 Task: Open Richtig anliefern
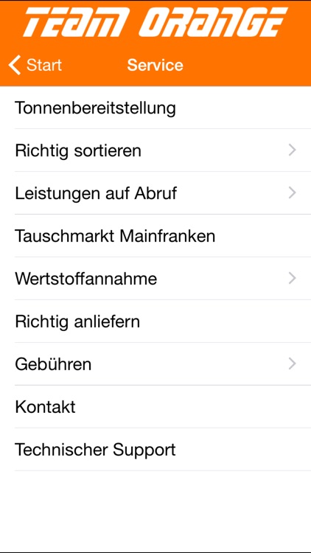tap(155, 321)
